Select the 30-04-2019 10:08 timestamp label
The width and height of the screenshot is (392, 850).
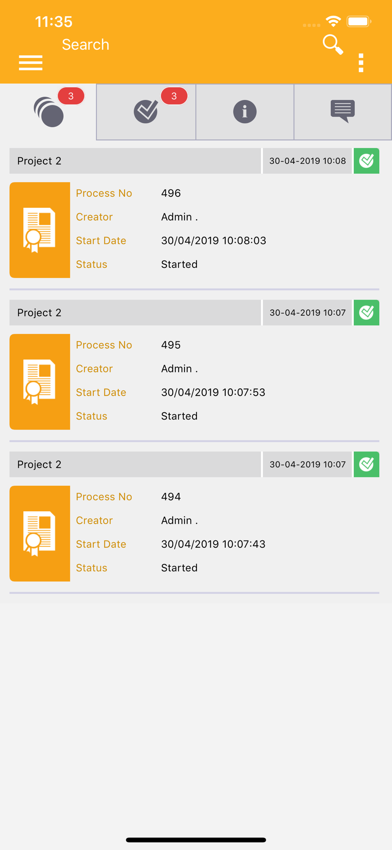(x=308, y=161)
